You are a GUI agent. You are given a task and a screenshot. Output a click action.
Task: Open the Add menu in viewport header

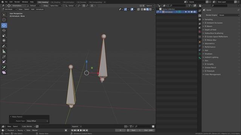point(33,9)
